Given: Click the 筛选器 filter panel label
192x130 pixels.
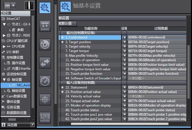Looking at the screenshot, I should [x=12, y=125].
